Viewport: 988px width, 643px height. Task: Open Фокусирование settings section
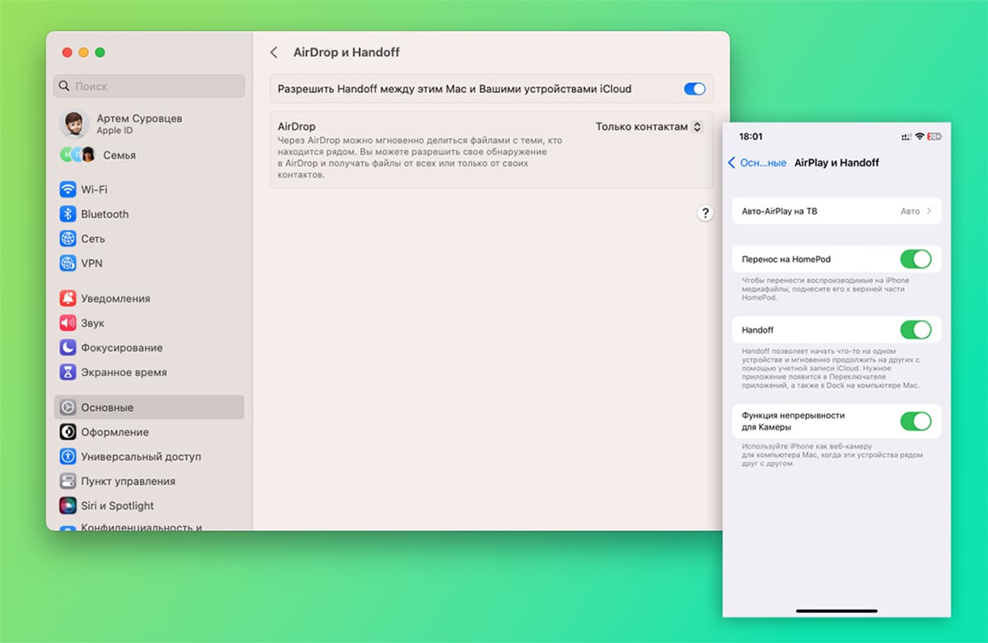[149, 347]
